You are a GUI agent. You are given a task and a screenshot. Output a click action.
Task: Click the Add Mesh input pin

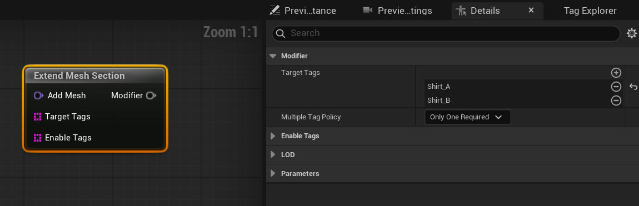pyautogui.click(x=38, y=96)
